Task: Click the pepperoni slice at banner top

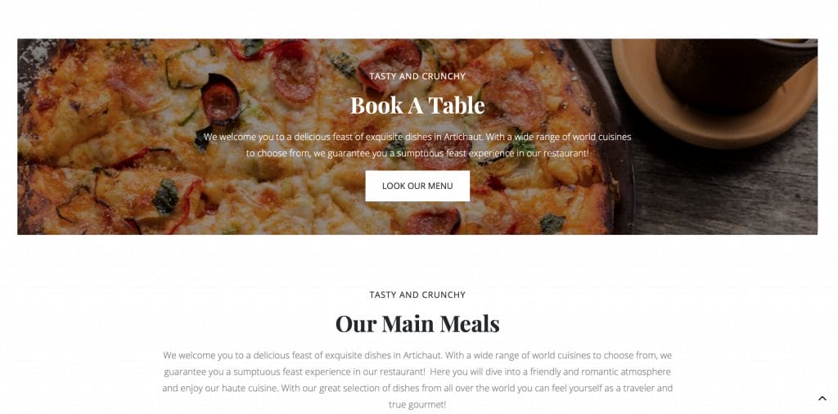Action: (294, 70)
